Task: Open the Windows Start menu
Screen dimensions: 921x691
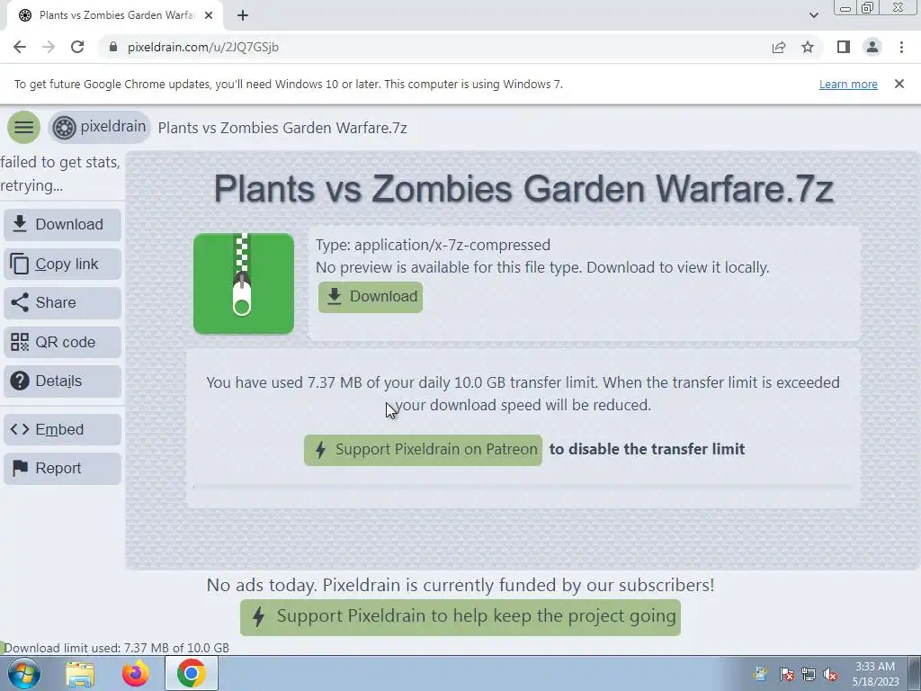Action: (24, 673)
